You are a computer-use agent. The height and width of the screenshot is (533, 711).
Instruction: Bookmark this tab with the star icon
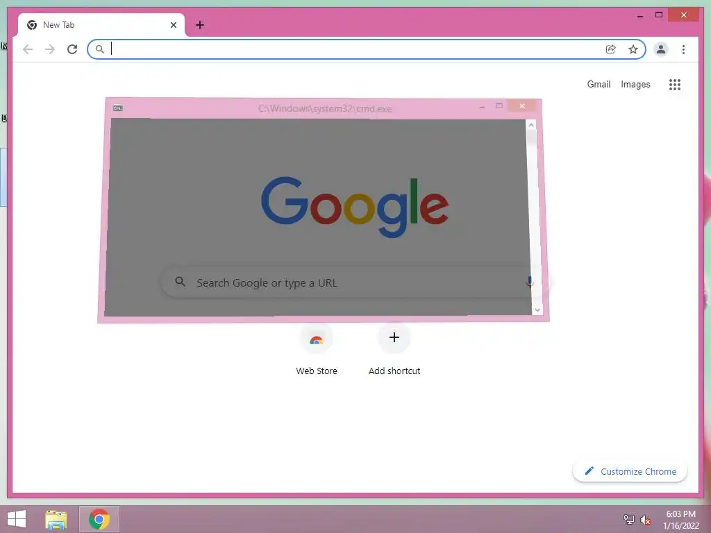pos(633,49)
